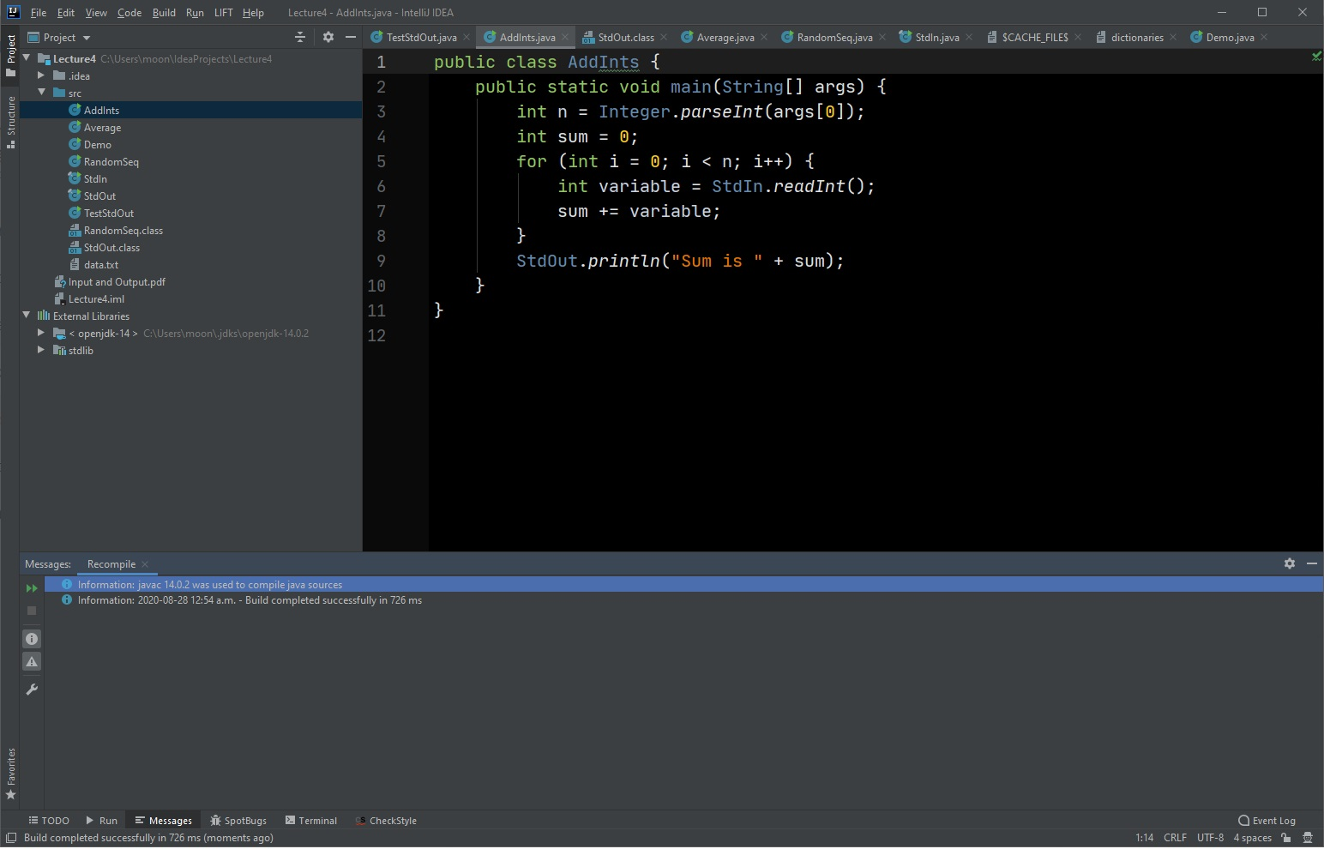Open the Messages panel settings gear
Image resolution: width=1324 pixels, height=849 pixels.
[x=1290, y=563]
